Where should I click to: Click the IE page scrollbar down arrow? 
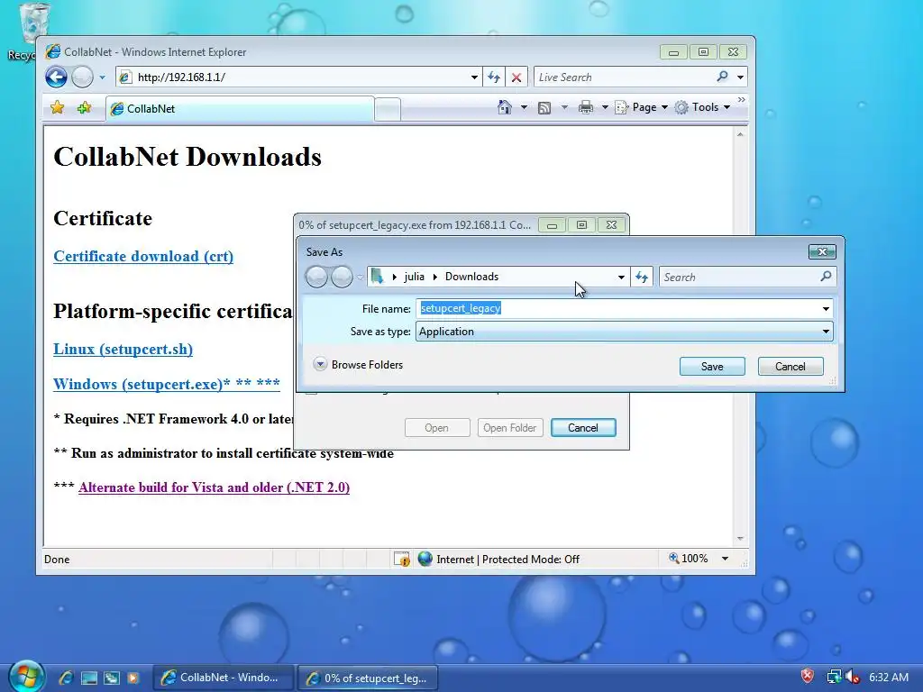pos(740,539)
